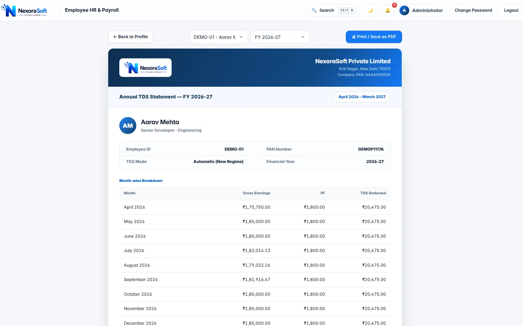The image size is (523, 326).
Task: Click the May 2026 row label
Action: pyautogui.click(x=134, y=222)
